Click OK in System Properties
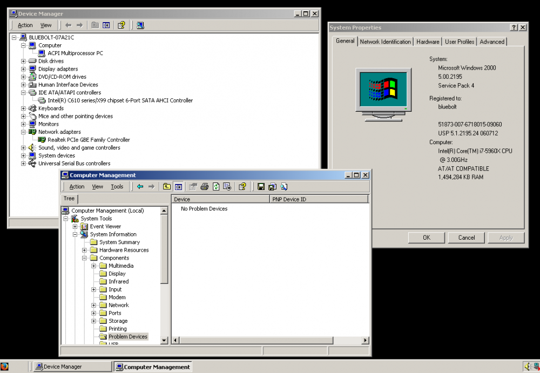540x373 pixels. 426,238
